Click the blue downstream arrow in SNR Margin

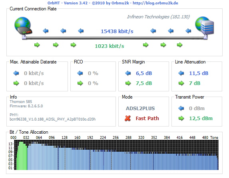[x=128, y=73]
